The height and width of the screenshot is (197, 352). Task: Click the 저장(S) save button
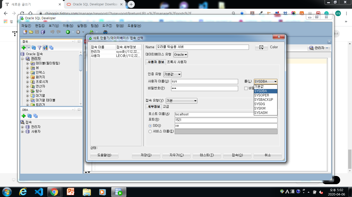[x=146, y=155]
